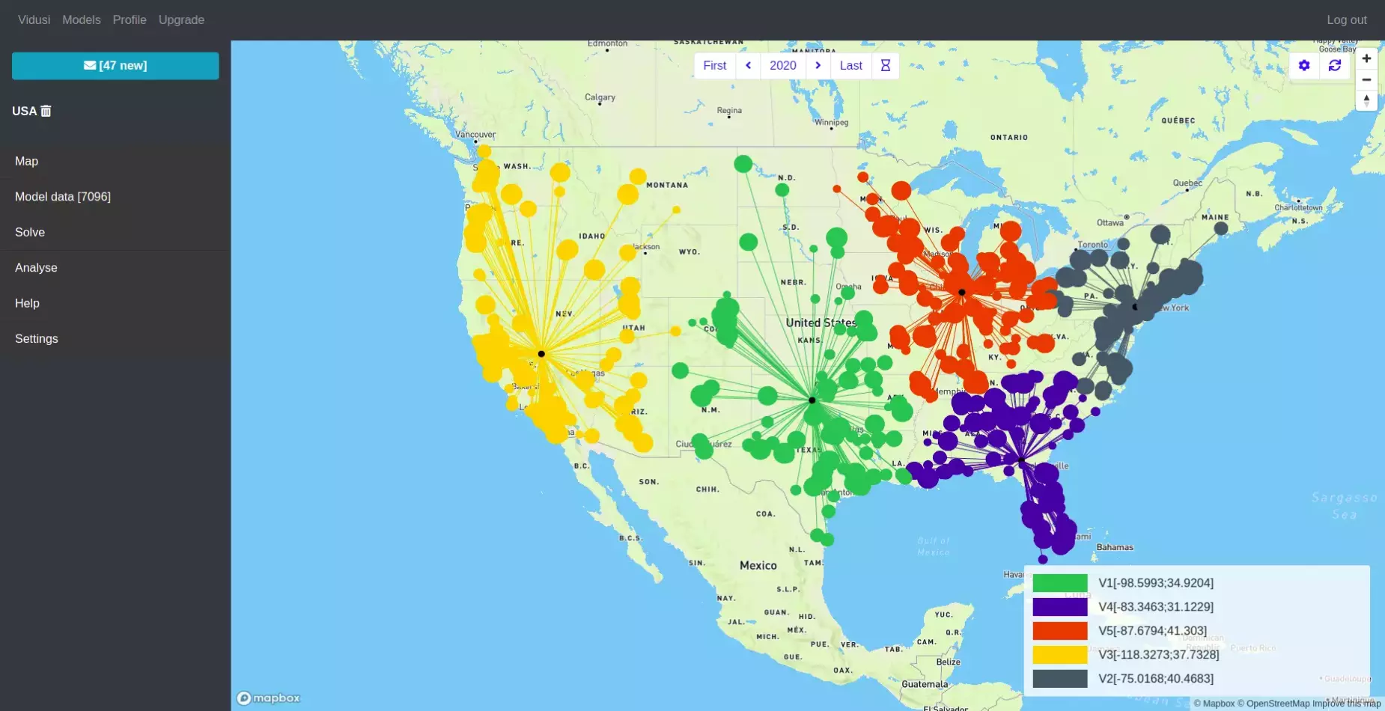This screenshot has height=711, width=1385.
Task: Open the Map sidebar item
Action: click(x=115, y=161)
